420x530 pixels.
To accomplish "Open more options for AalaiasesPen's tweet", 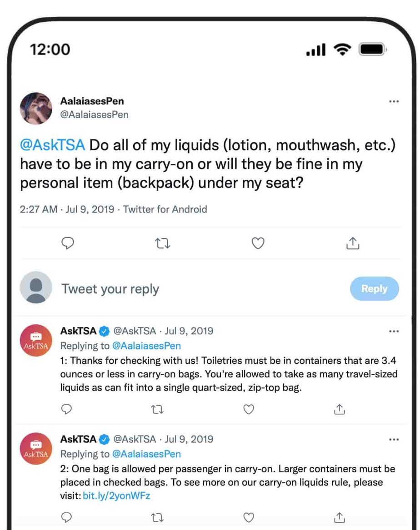I will (394, 102).
